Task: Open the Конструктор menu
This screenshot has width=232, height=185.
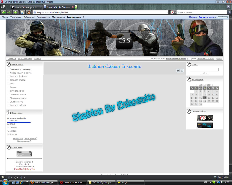Action: pyautogui.click(x=74, y=17)
